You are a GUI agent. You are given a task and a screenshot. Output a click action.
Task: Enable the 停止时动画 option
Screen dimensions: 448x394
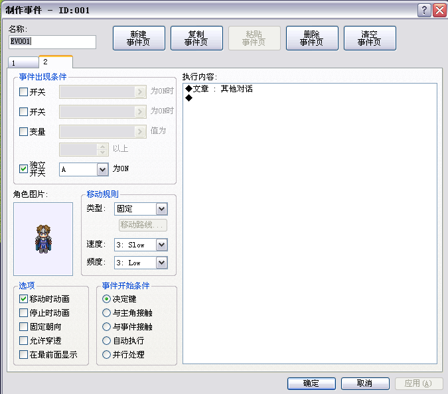[x=23, y=313]
